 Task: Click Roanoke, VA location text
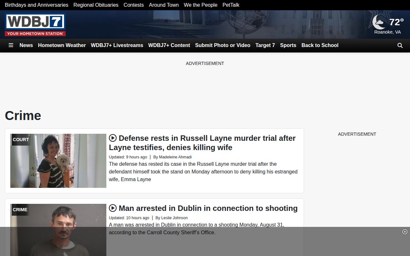point(388,32)
